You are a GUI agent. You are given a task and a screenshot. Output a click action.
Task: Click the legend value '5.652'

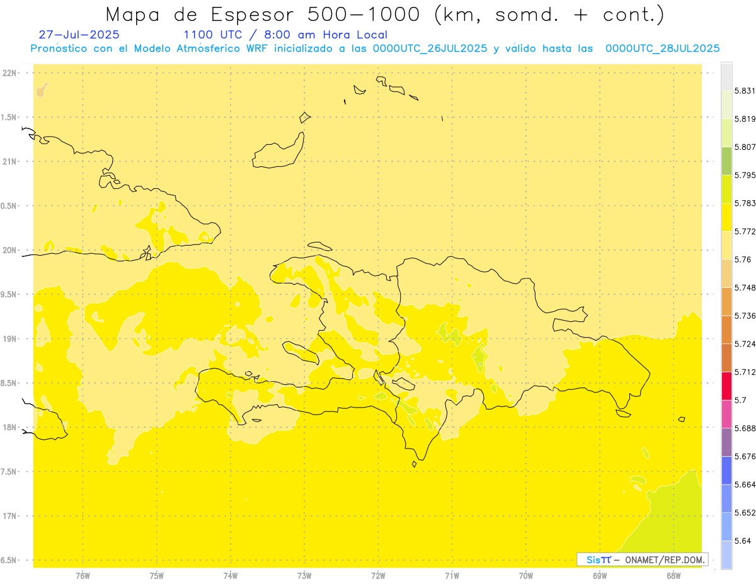click(745, 513)
